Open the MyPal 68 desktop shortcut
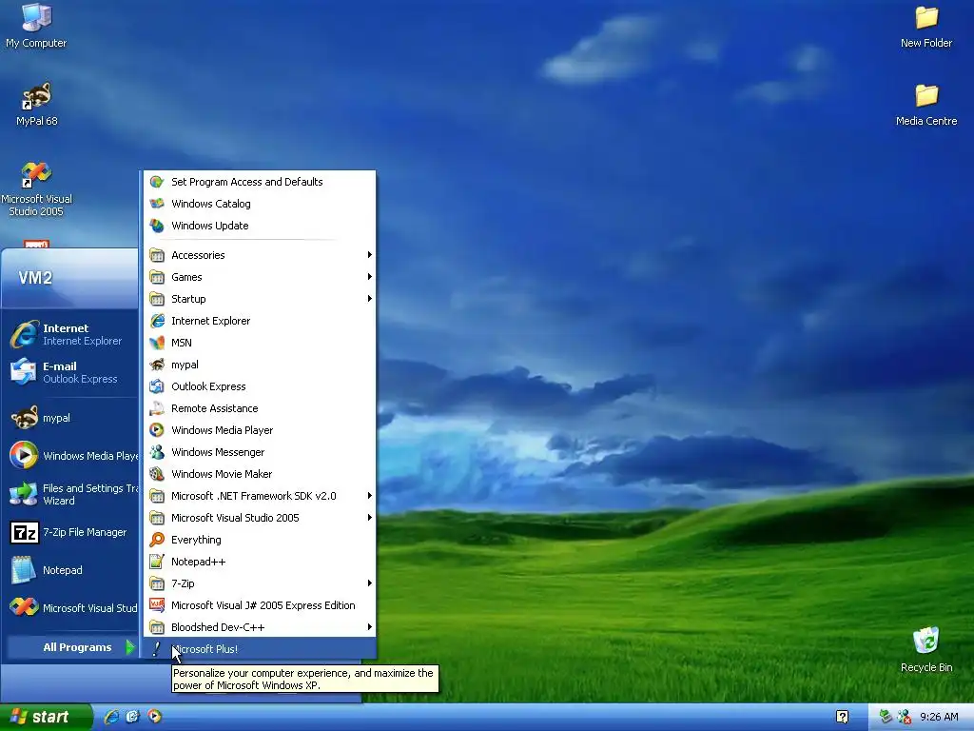The height and width of the screenshot is (731, 974). click(x=37, y=105)
